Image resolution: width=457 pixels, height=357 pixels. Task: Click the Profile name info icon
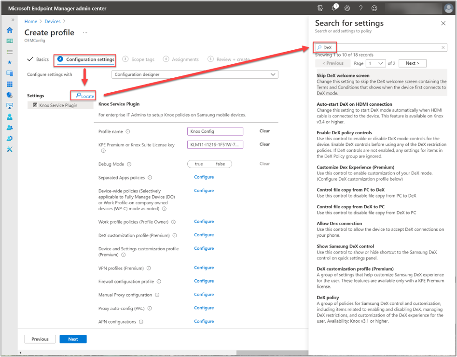pyautogui.click(x=128, y=131)
